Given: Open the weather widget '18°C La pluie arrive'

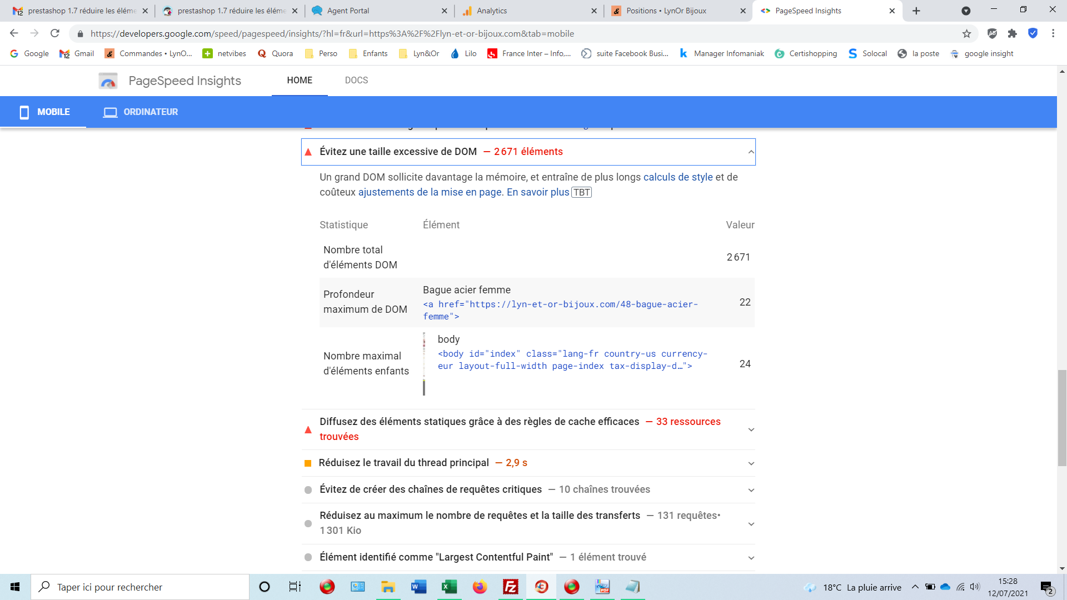Looking at the screenshot, I should coord(853,587).
